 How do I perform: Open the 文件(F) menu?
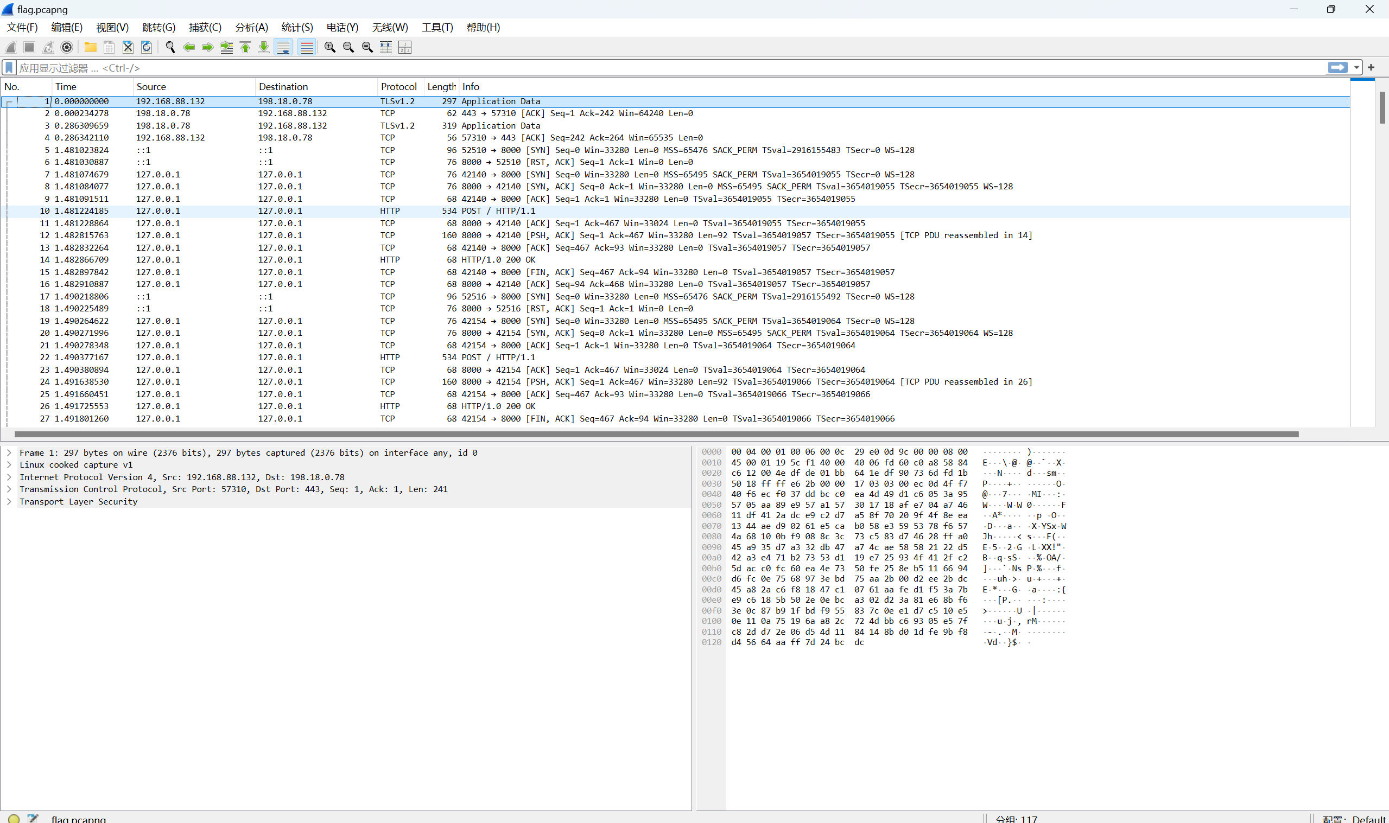click(22, 27)
